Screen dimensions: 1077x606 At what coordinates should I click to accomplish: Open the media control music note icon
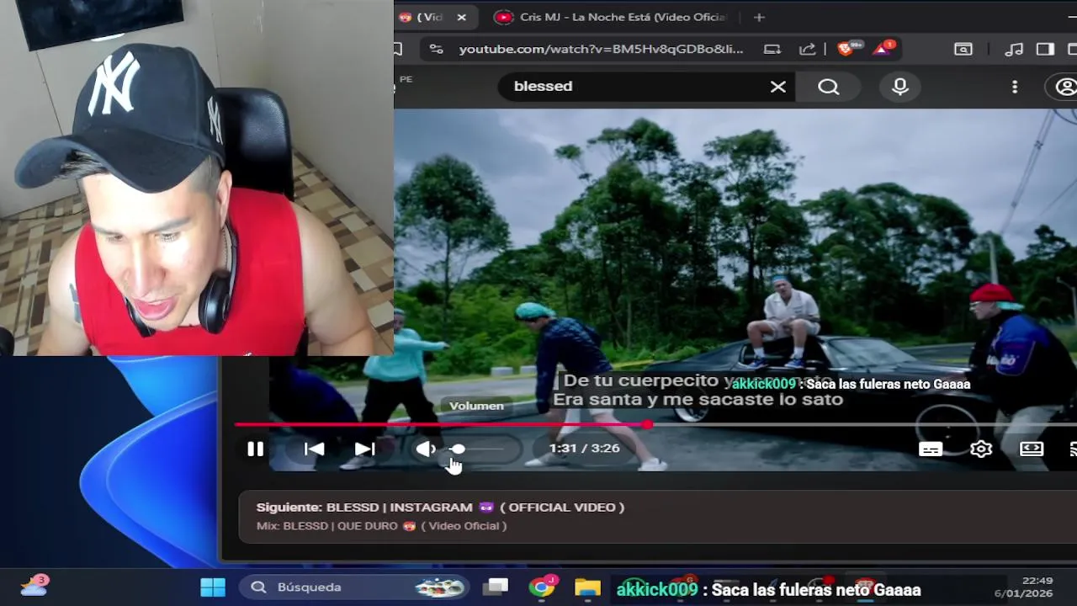[1015, 49]
